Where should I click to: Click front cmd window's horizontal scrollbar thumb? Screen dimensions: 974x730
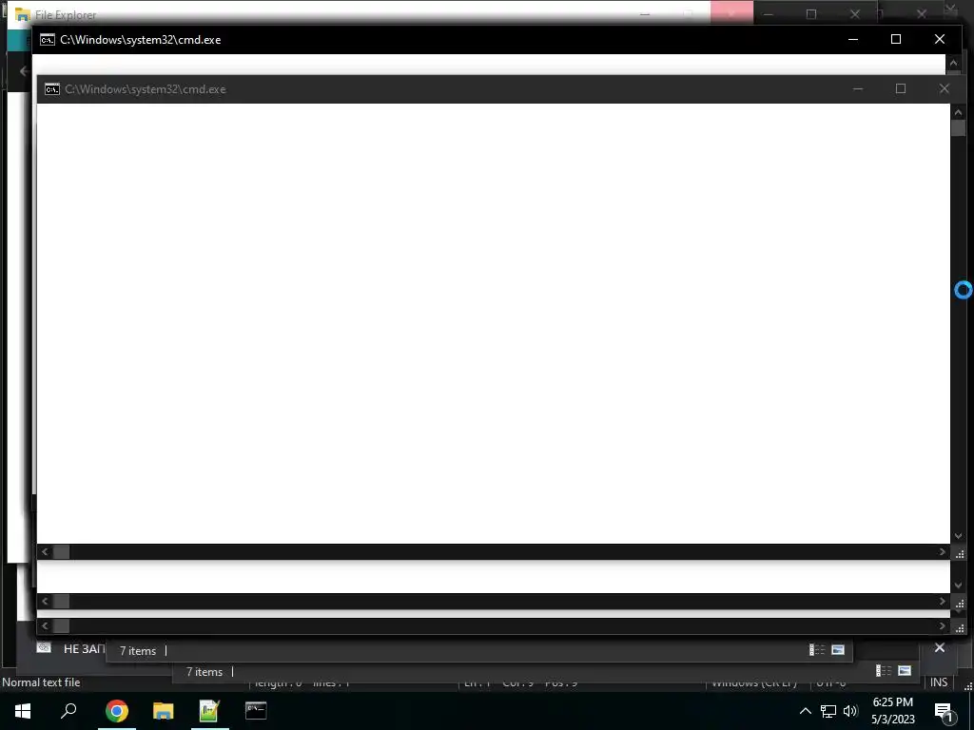coord(61,552)
